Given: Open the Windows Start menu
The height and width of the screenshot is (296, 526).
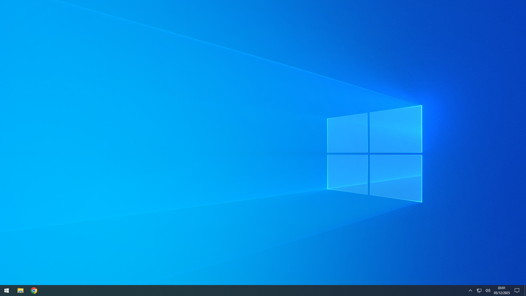Looking at the screenshot, I should [x=7, y=291].
